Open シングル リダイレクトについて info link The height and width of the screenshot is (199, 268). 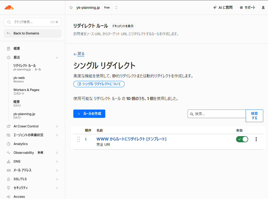99,84
